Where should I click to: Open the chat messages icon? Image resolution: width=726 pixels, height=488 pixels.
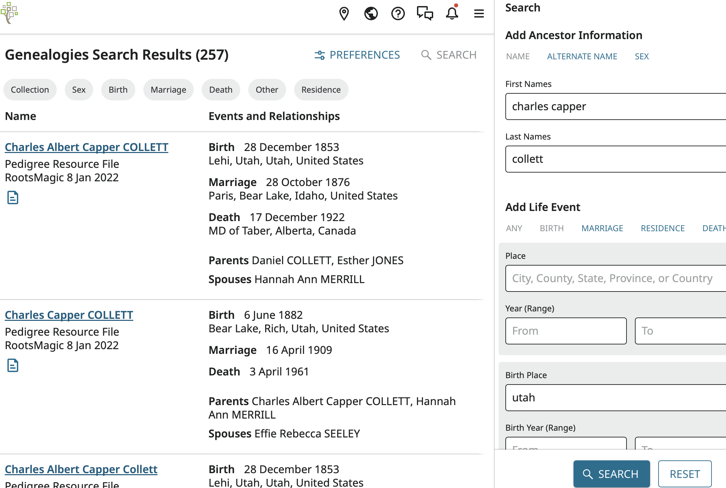pyautogui.click(x=425, y=14)
